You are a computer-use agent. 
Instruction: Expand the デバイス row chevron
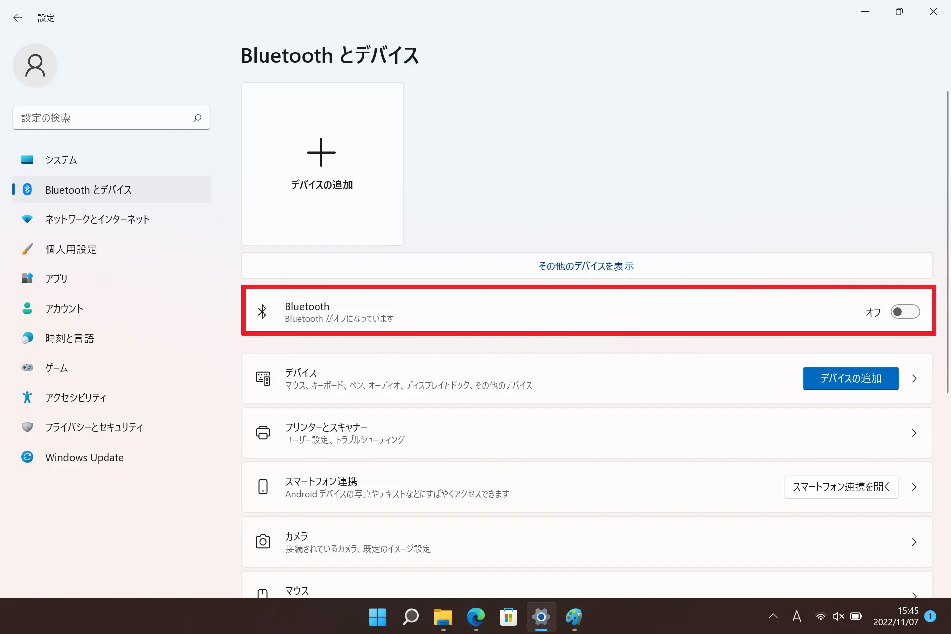pyautogui.click(x=914, y=378)
